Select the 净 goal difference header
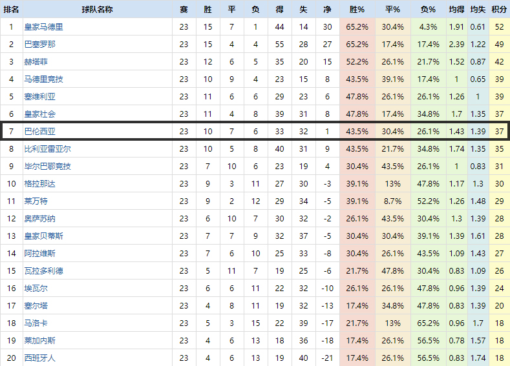Viewport: 510px width, 366px height. (327, 10)
